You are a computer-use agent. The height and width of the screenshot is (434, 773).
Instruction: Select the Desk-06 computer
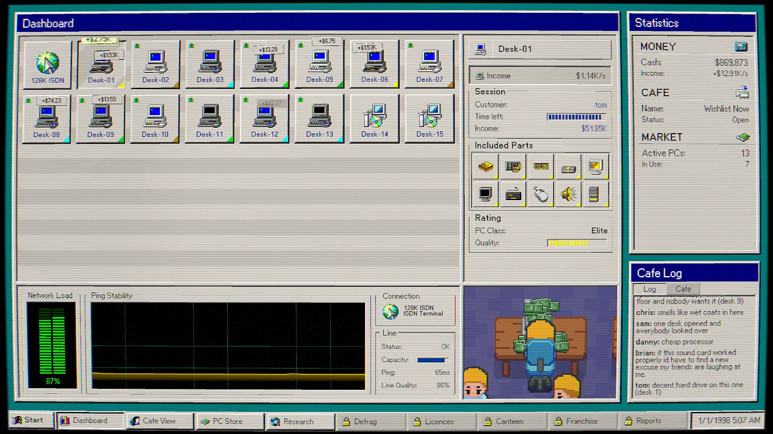tap(374, 65)
